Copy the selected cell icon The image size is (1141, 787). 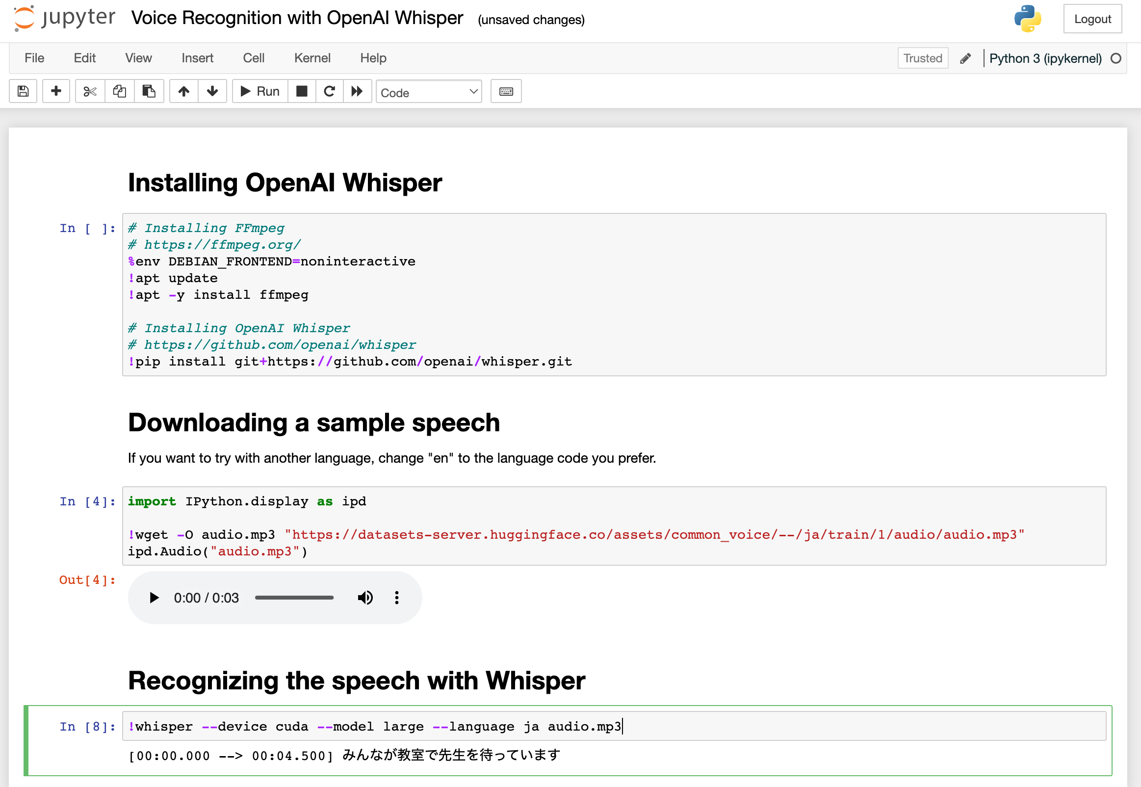(x=119, y=91)
